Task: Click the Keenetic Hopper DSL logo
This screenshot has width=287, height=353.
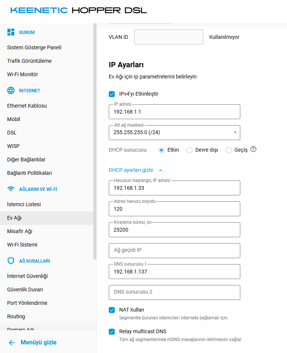Action: click(78, 10)
